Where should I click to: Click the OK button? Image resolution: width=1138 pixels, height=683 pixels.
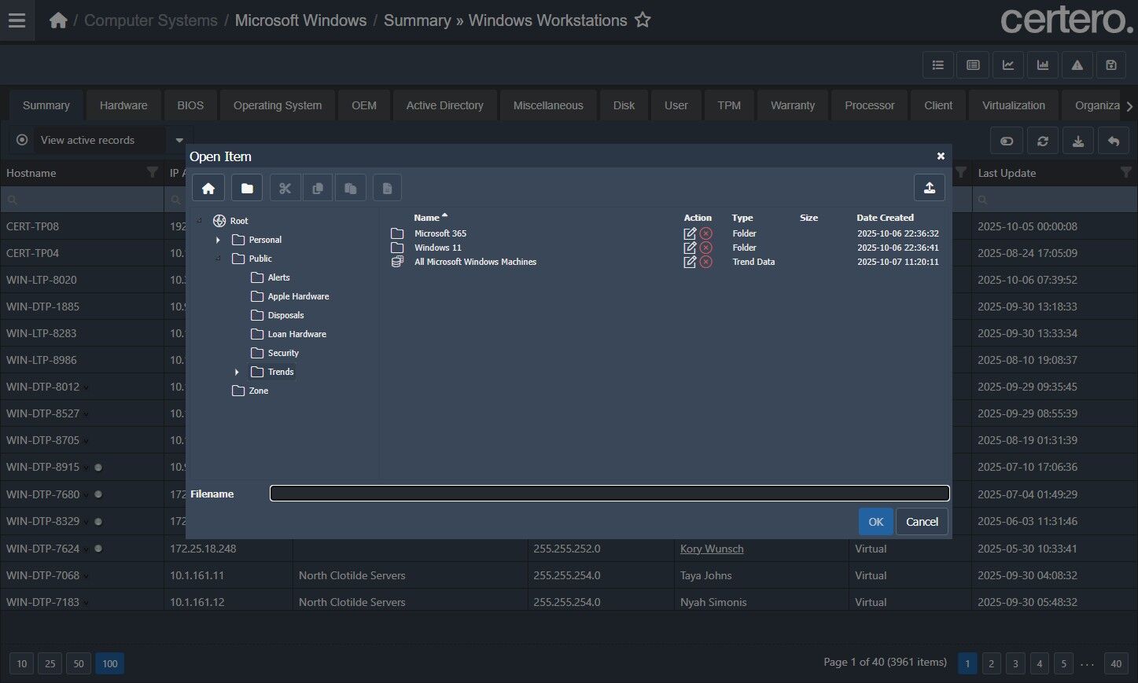click(x=875, y=522)
